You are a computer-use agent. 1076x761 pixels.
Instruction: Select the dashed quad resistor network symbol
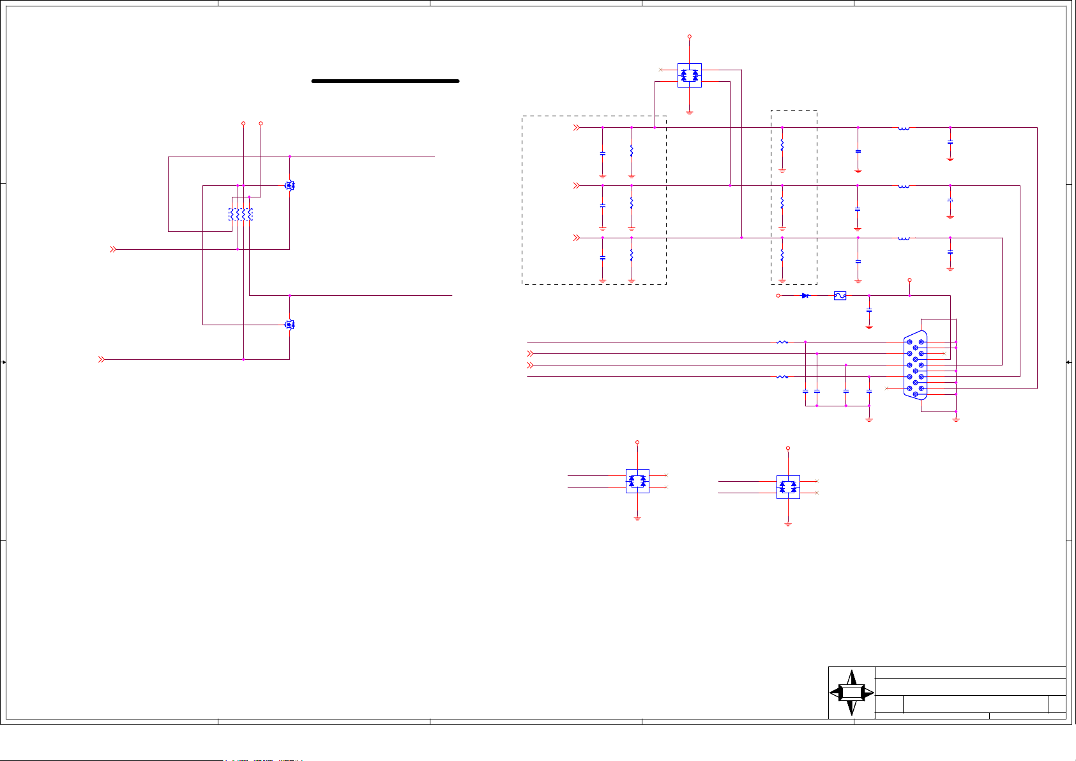pyautogui.click(x=241, y=215)
